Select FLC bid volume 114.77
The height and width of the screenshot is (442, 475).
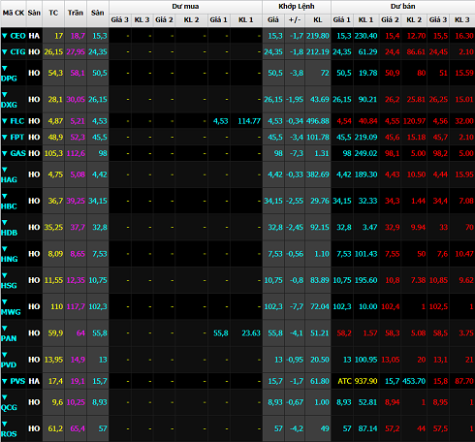[x=249, y=121]
